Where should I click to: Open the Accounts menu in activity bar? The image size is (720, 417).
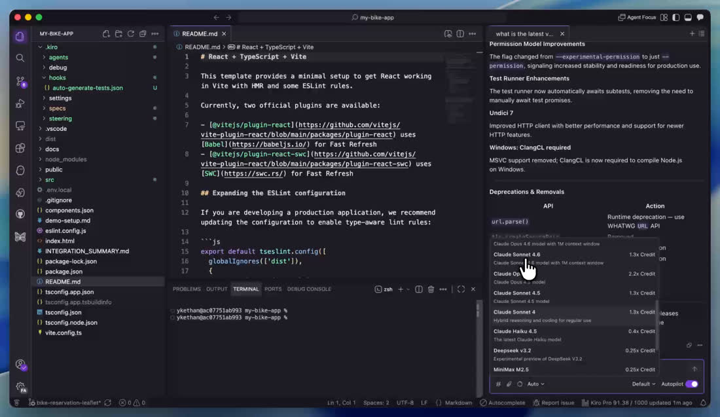point(20,365)
